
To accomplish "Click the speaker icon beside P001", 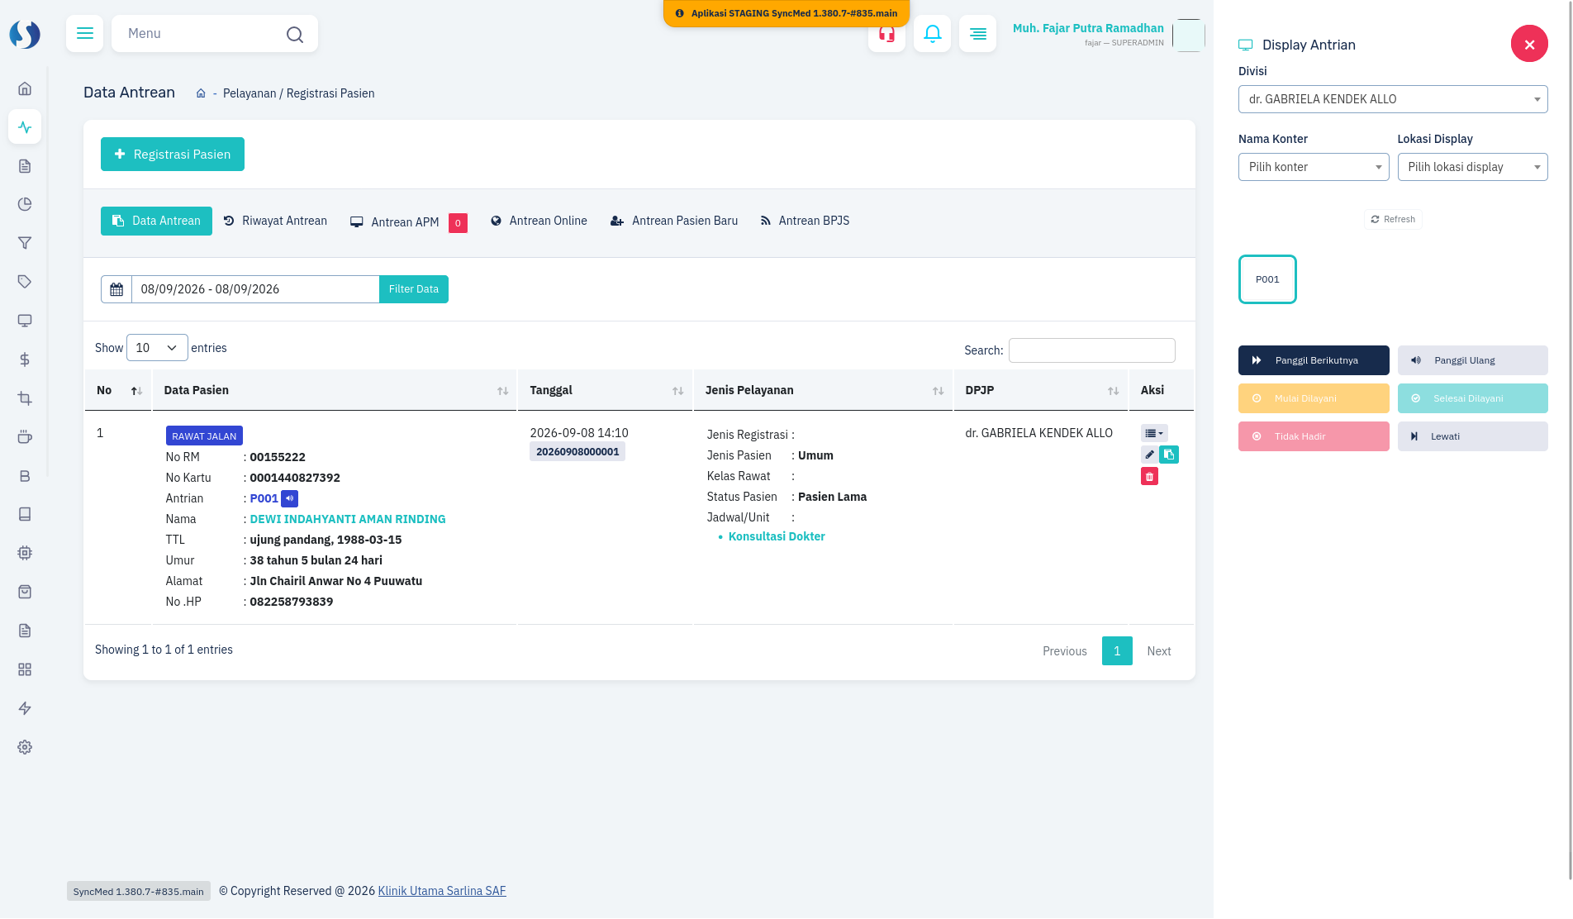I will point(289,498).
